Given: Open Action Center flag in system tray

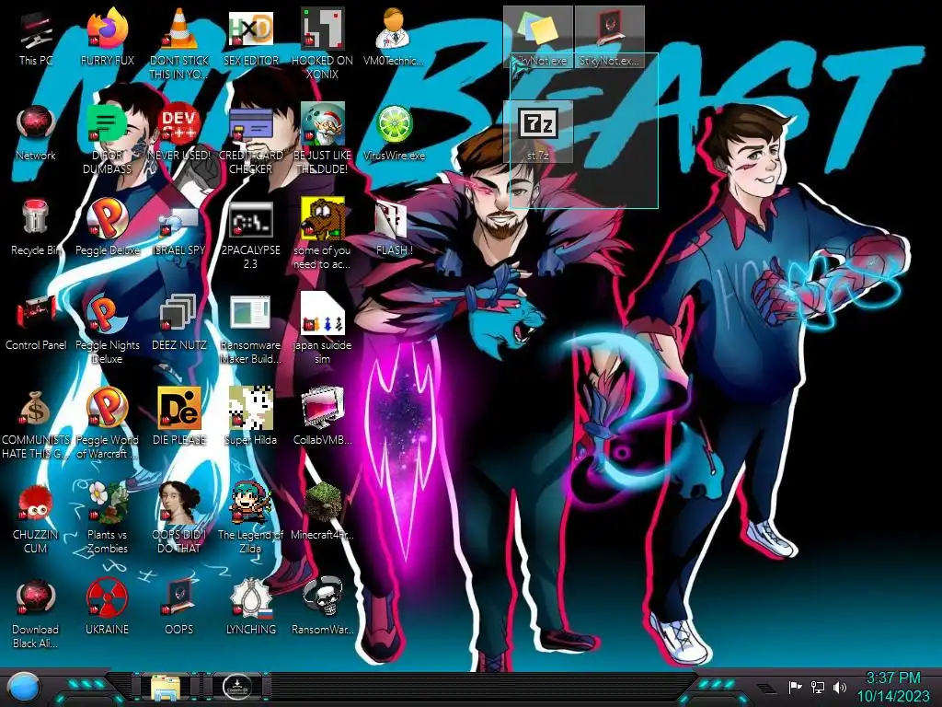Looking at the screenshot, I should point(796,687).
